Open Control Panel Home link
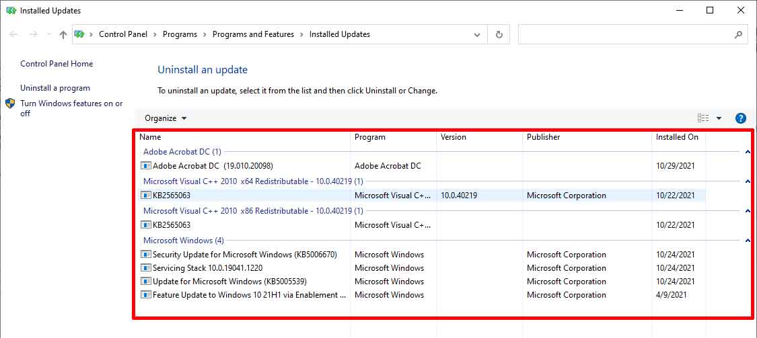This screenshot has width=757, height=338. 57,64
